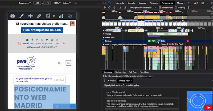This screenshot has height=111, width=213.
Task: Expand the Network track
Action: pos(104,31)
